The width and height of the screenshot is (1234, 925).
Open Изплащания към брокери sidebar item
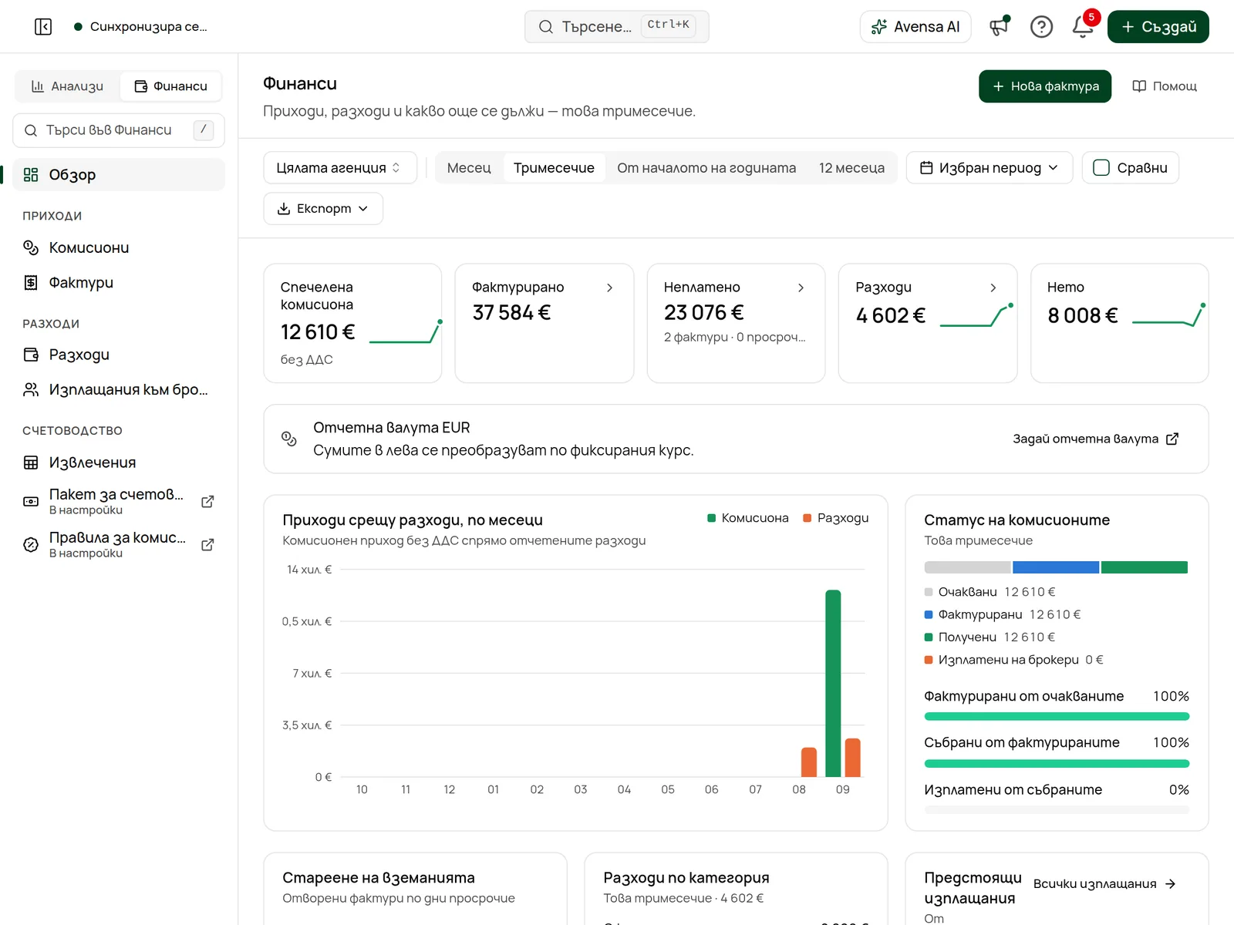[x=119, y=390]
